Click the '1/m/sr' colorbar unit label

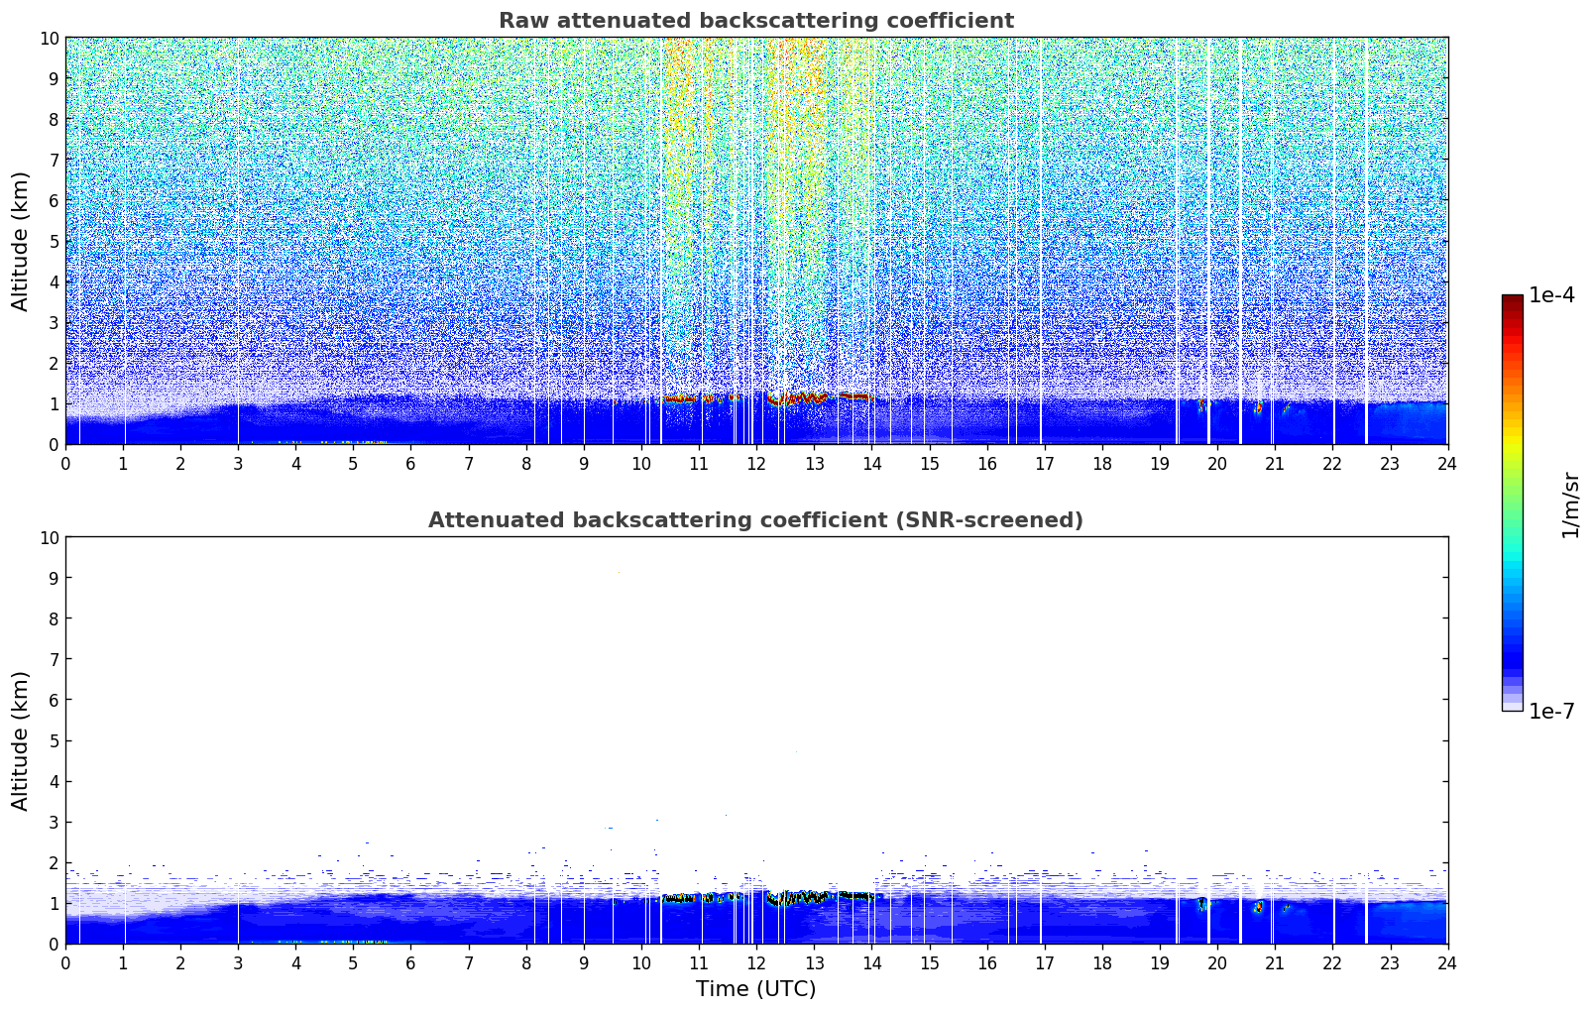(x=1569, y=505)
